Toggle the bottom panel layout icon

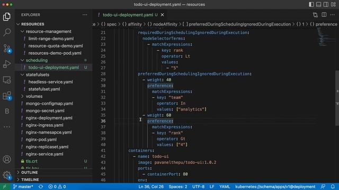pyautogui.click(x=318, y=5)
